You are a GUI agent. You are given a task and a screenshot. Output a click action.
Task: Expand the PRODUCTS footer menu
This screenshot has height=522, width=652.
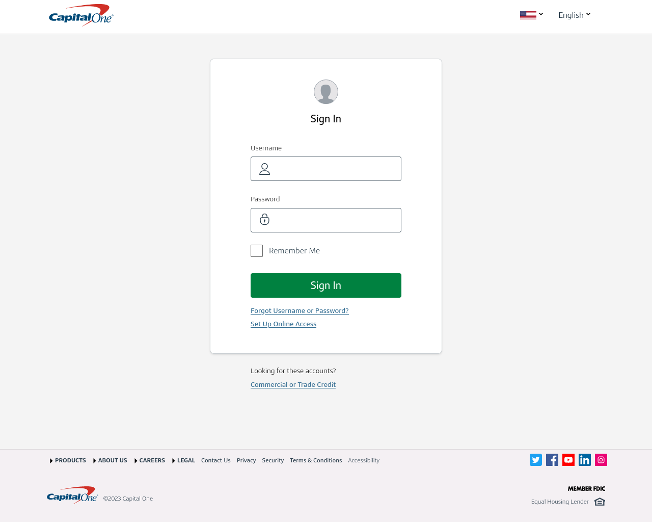(x=68, y=460)
